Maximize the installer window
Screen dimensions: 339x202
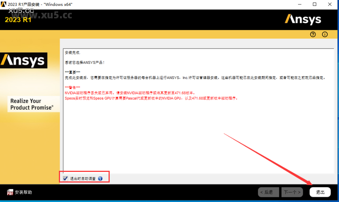point(314,4)
